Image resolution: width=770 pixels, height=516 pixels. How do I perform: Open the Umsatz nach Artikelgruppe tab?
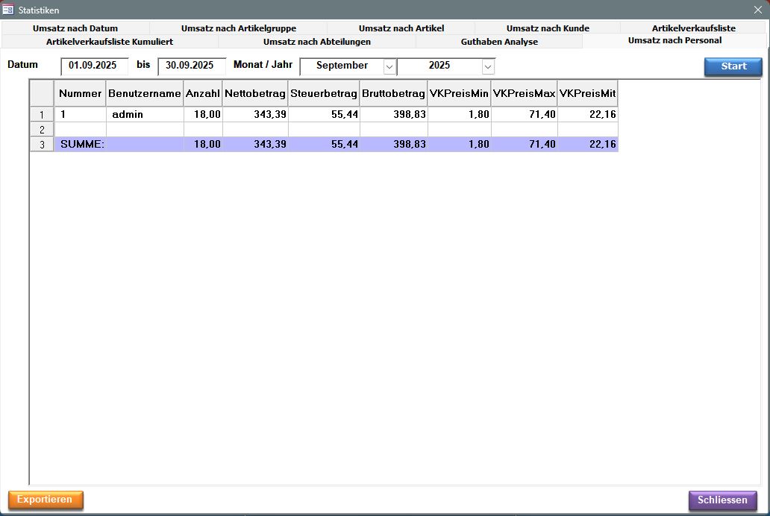coord(238,28)
